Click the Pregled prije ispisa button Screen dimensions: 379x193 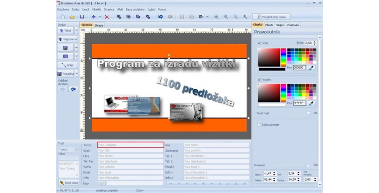click(x=272, y=17)
